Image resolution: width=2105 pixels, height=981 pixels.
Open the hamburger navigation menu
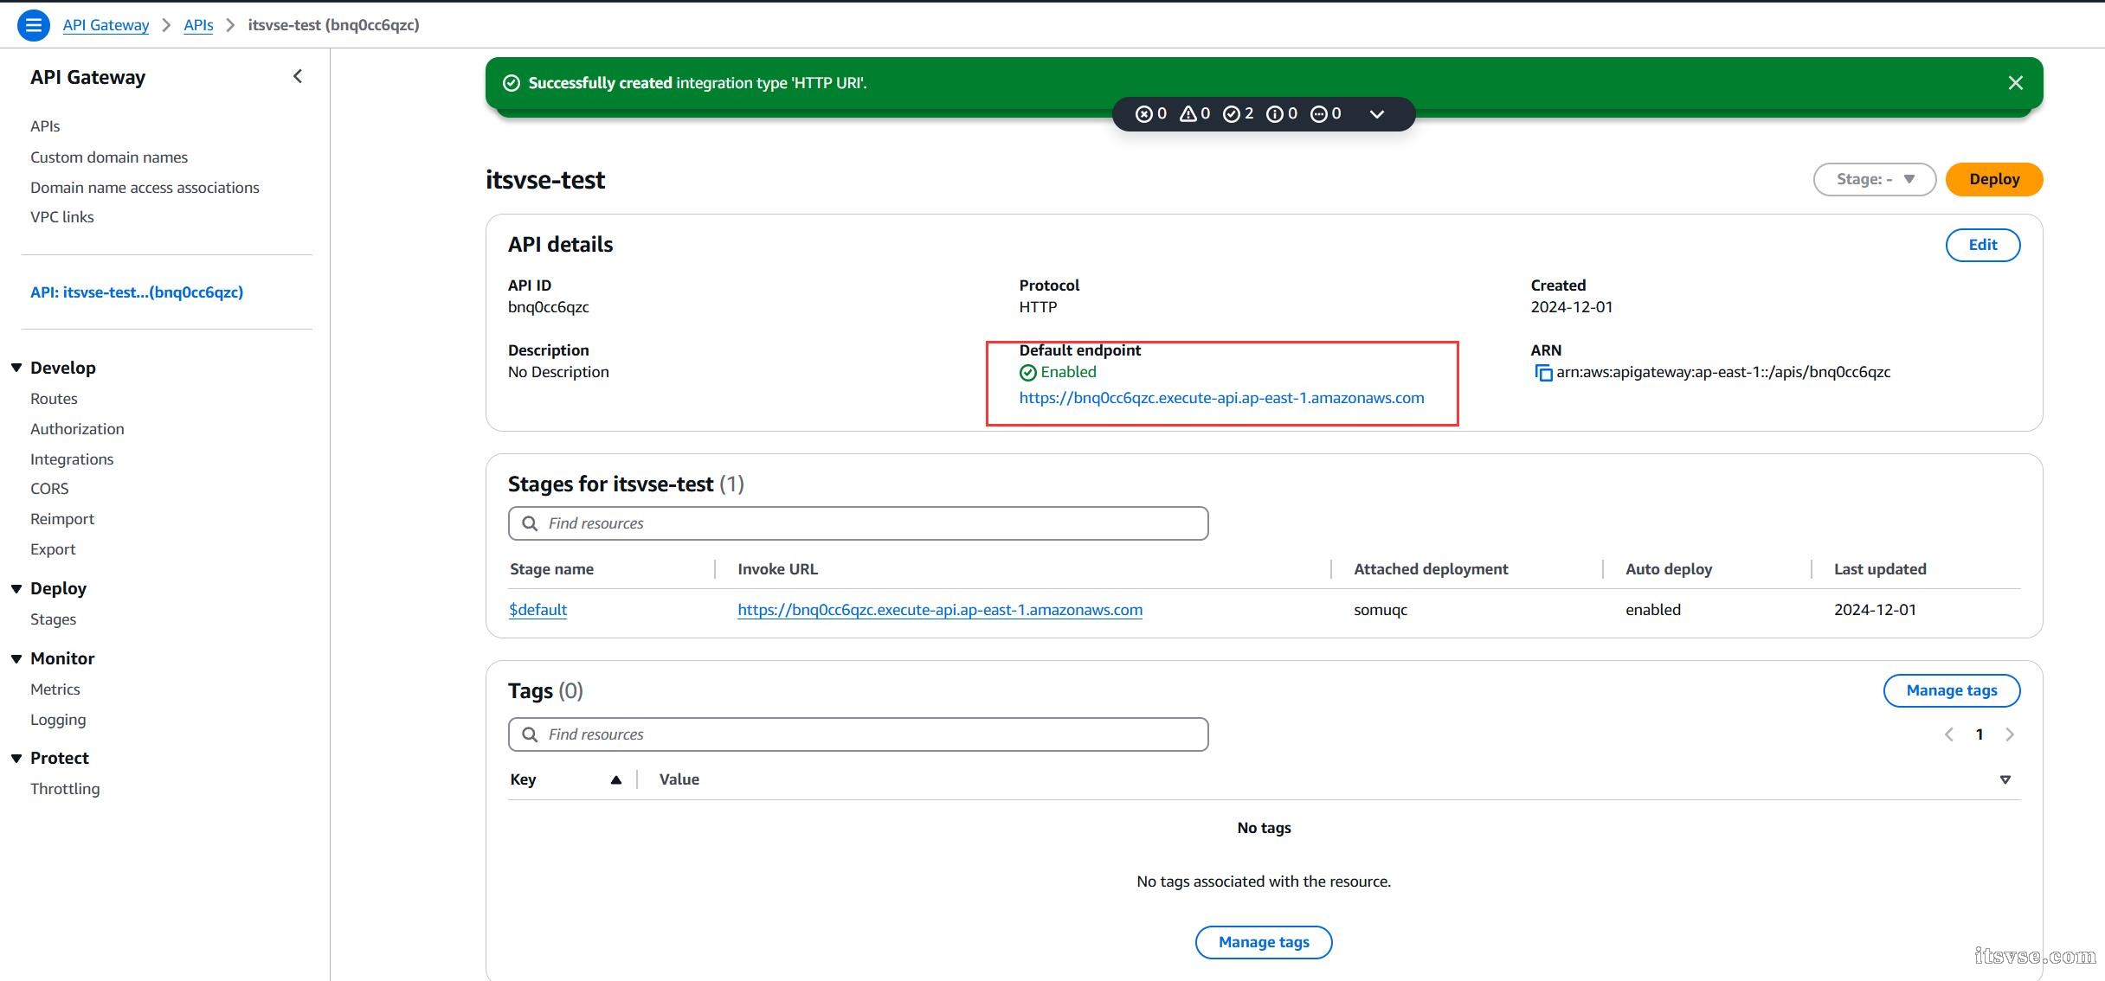point(33,25)
